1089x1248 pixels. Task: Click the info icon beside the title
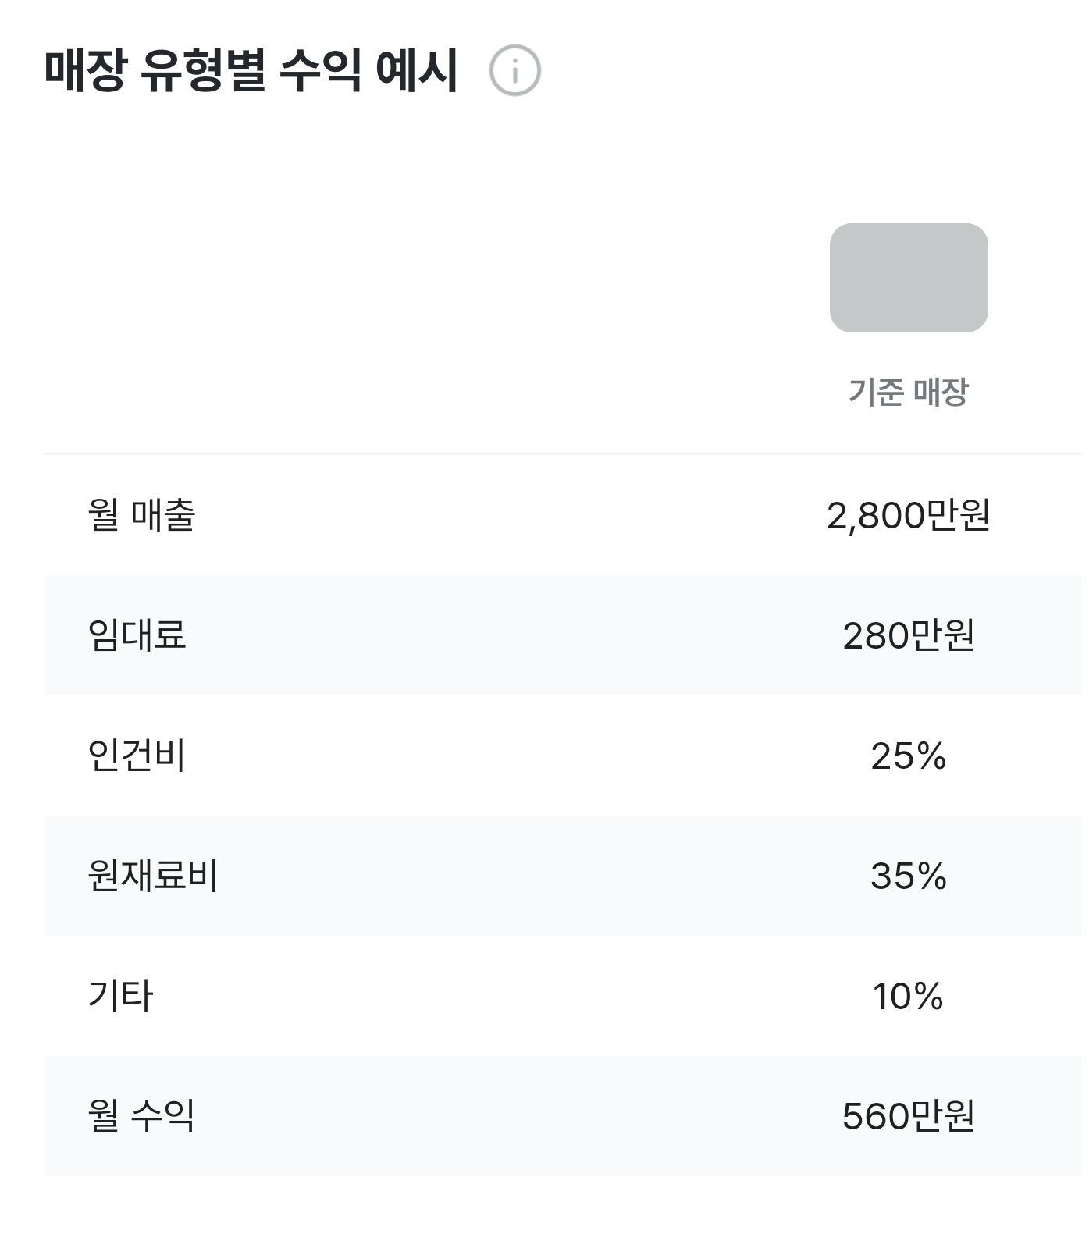(x=514, y=71)
